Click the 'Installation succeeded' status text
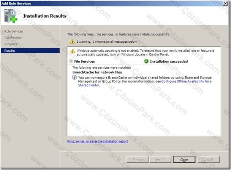Image resolution: width=231 pixels, height=170 pixels. pyautogui.click(x=169, y=61)
